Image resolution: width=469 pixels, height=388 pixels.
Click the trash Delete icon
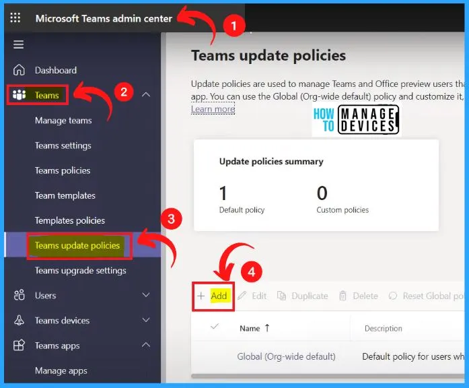342,296
